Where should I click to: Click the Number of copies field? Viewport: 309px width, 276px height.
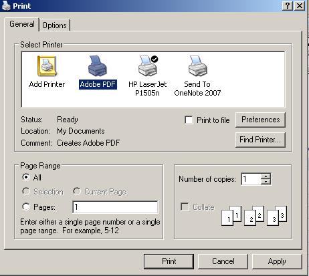pos(251,179)
